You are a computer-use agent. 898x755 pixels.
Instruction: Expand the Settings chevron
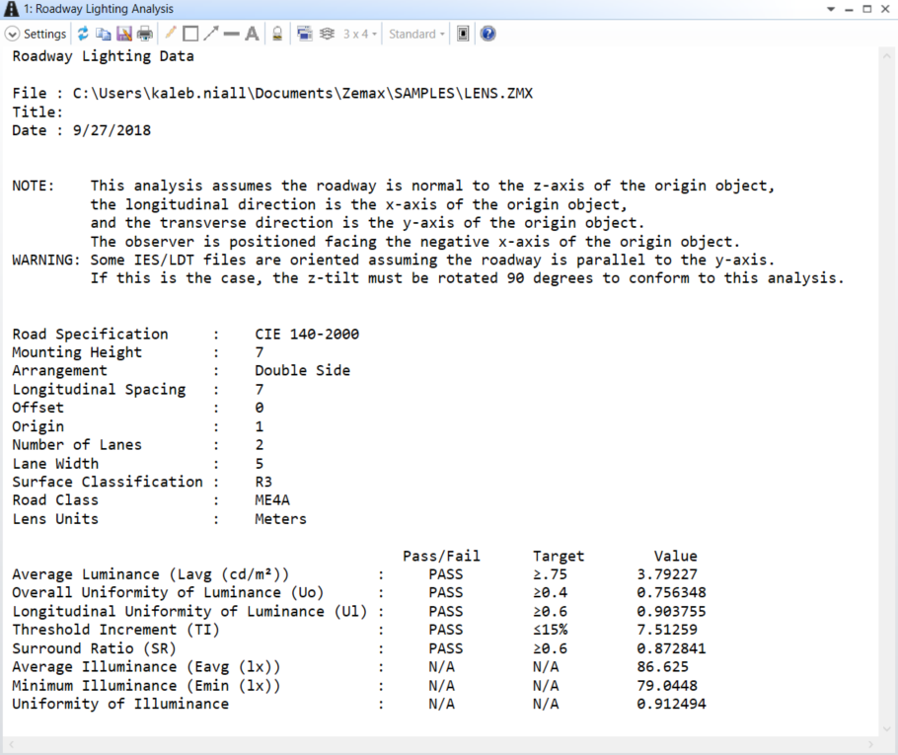[x=12, y=35]
